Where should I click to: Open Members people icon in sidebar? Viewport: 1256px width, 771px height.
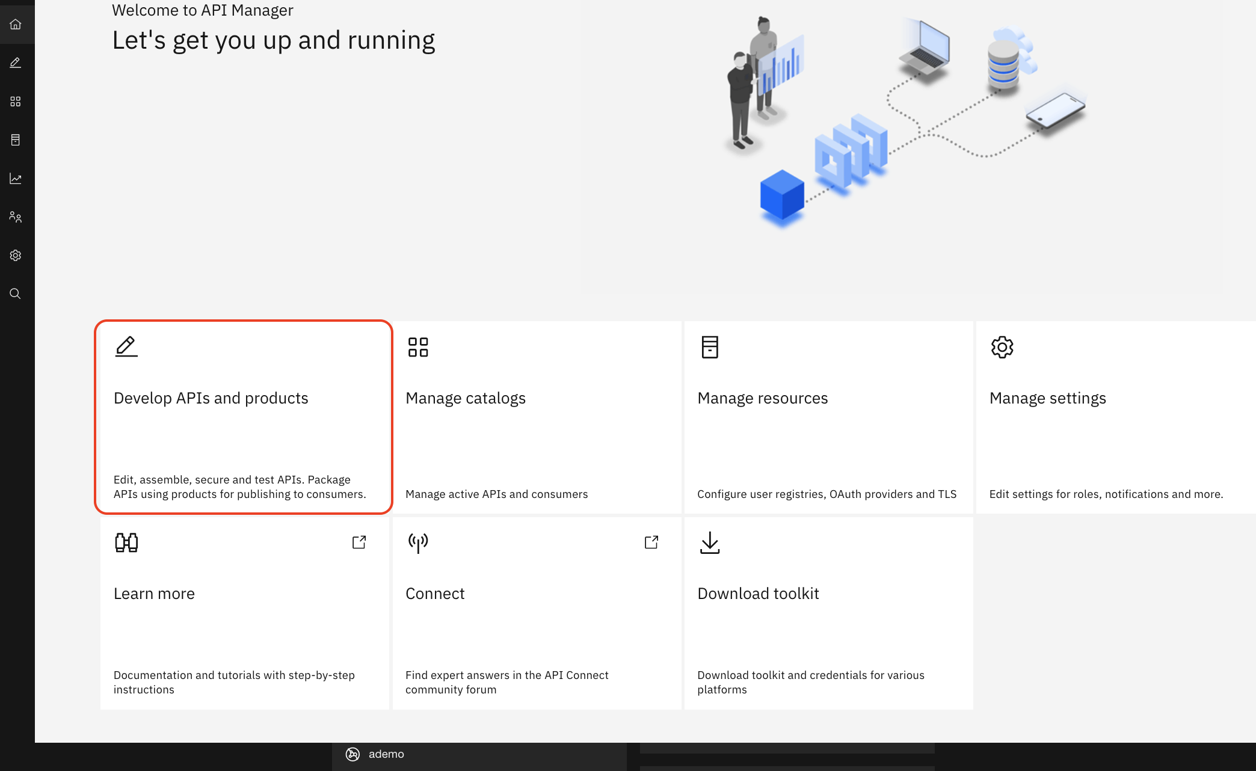click(x=16, y=217)
